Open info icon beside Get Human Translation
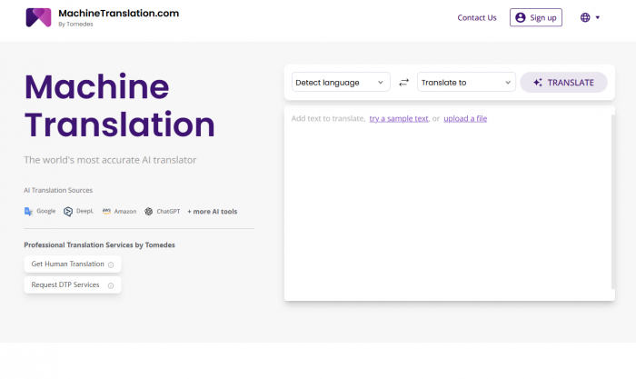 click(111, 264)
